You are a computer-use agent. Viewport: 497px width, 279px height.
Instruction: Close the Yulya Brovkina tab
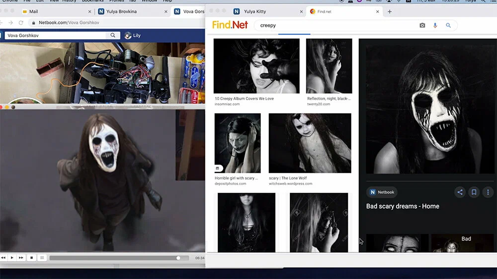tap(166, 12)
